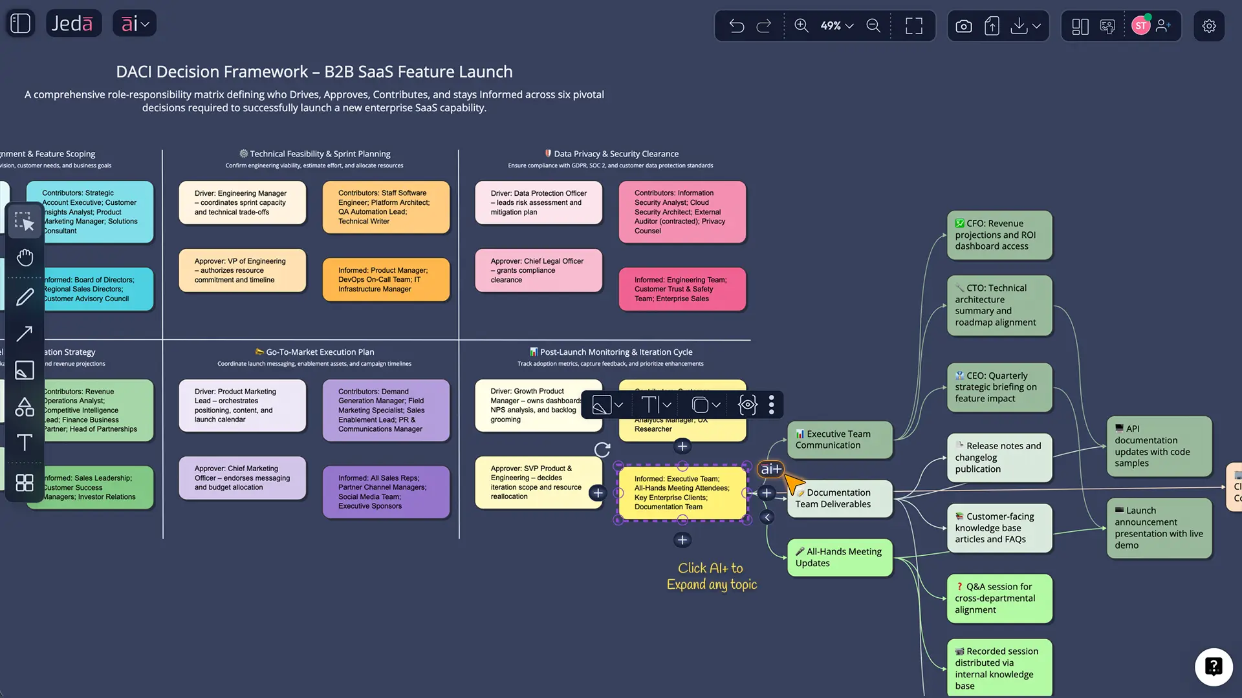Open the 49% zoom level dropdown
Image resolution: width=1242 pixels, height=698 pixels.
tap(837, 26)
